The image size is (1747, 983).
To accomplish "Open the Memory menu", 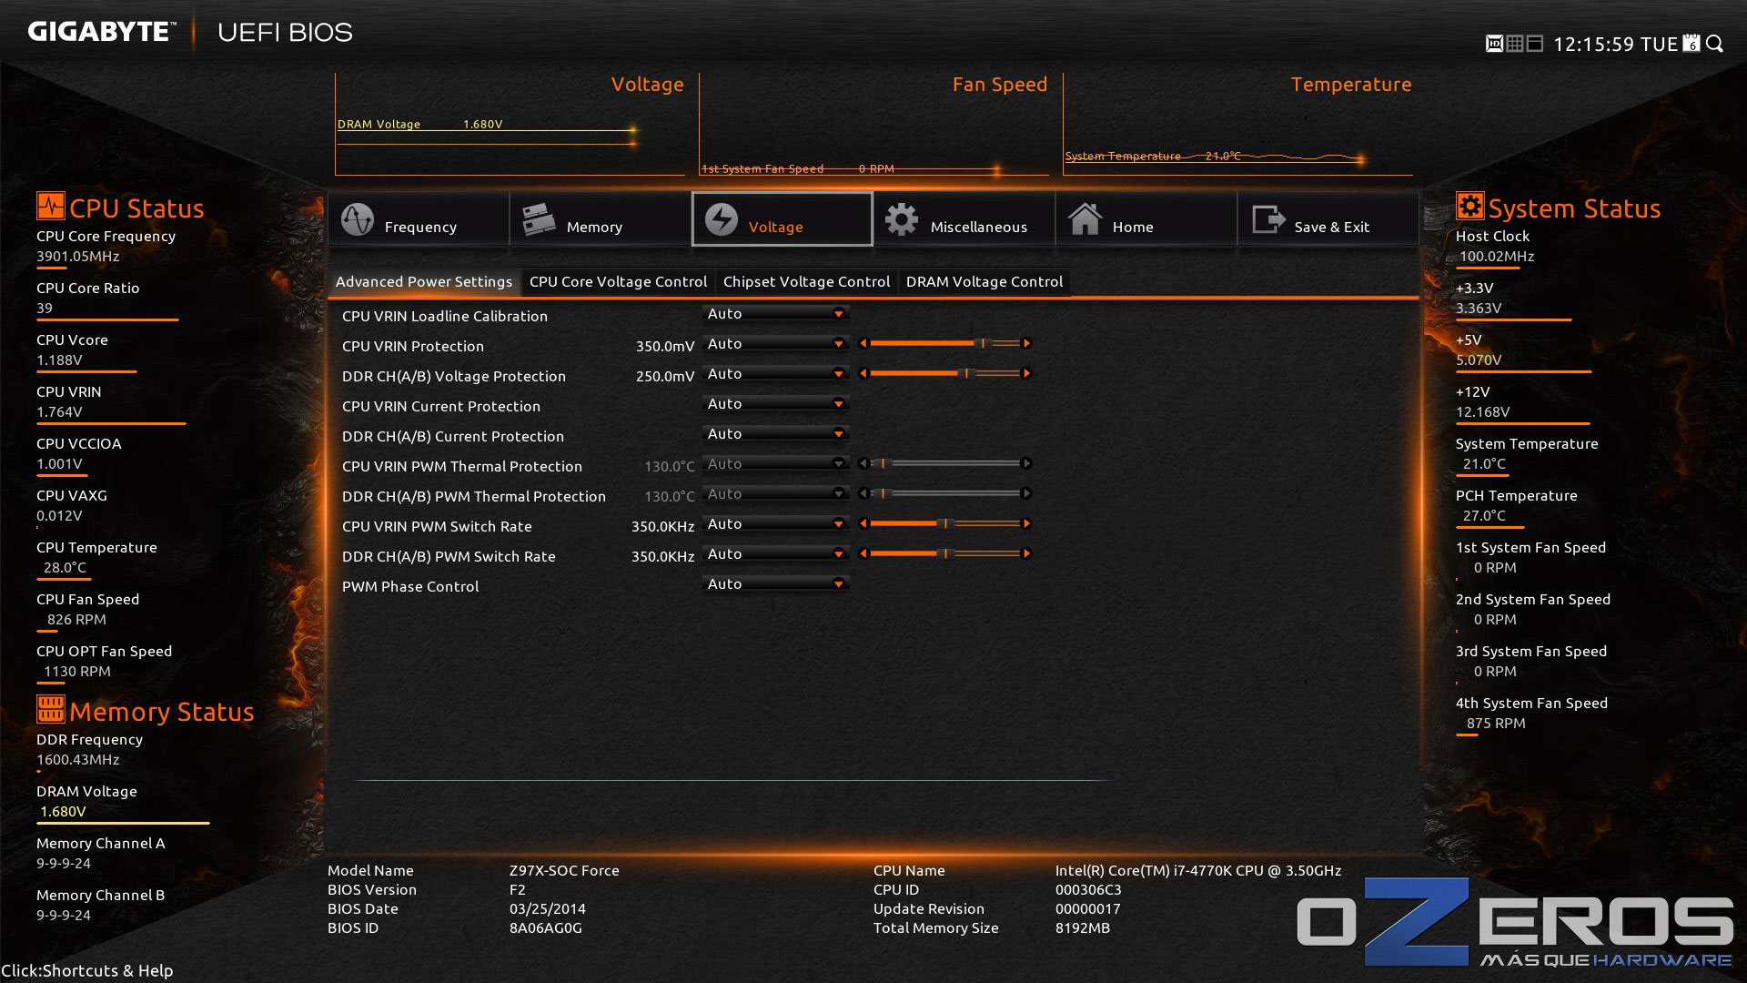I will [x=601, y=218].
